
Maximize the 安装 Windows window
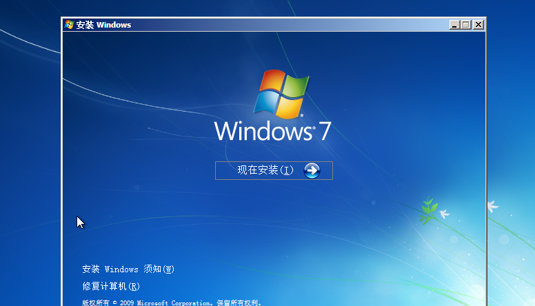pos(465,25)
